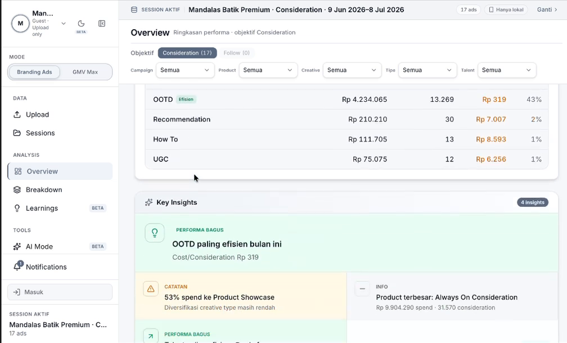Open the Notifications page label
Viewport: 567px width, 343px height.
click(x=46, y=267)
